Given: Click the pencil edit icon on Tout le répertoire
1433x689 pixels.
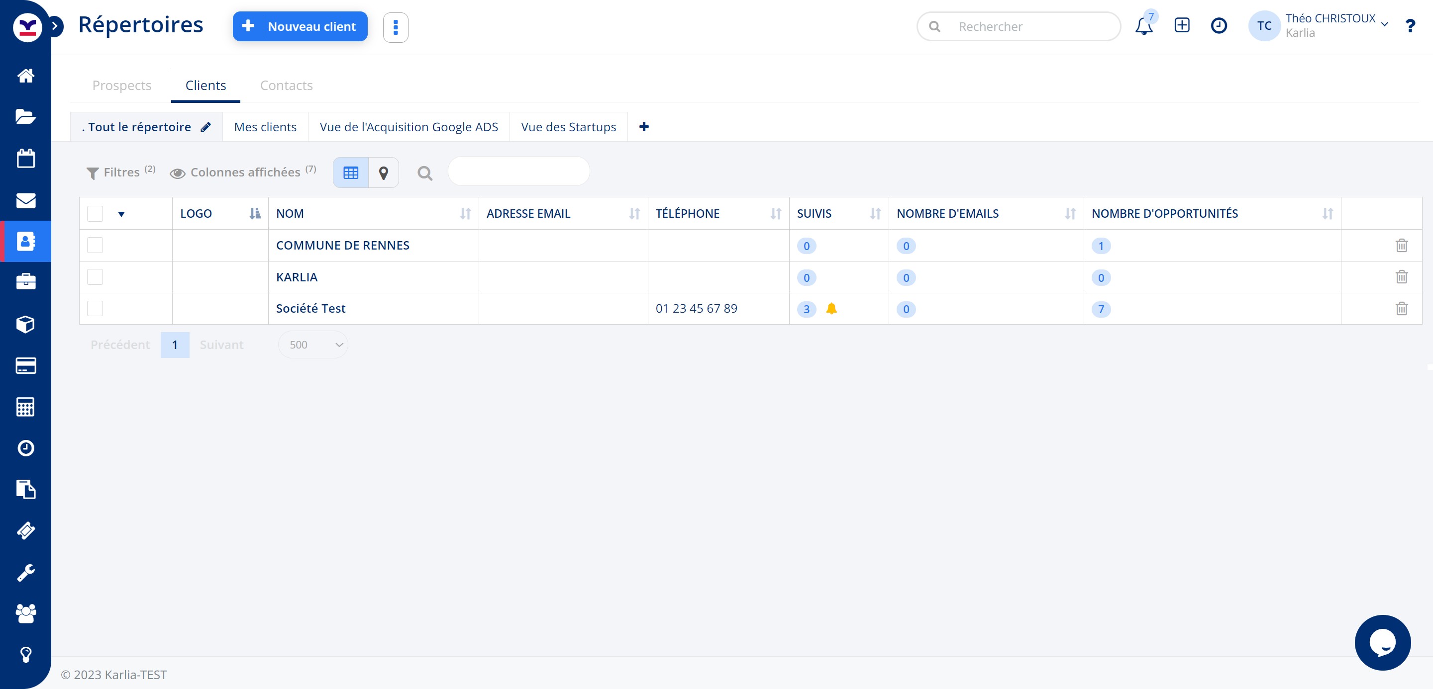Looking at the screenshot, I should click(206, 127).
